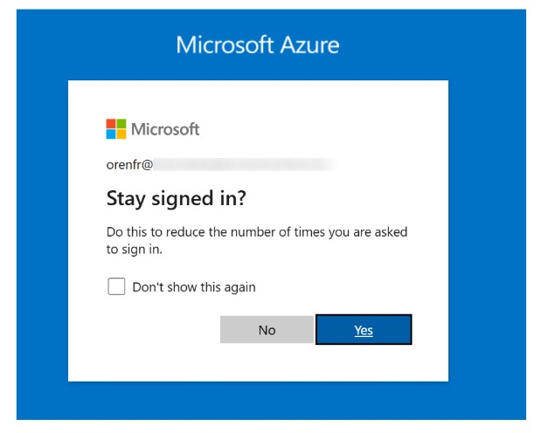The width and height of the screenshot is (541, 433).
Task: Click the red square in the Microsoft logo
Action: pos(111,124)
